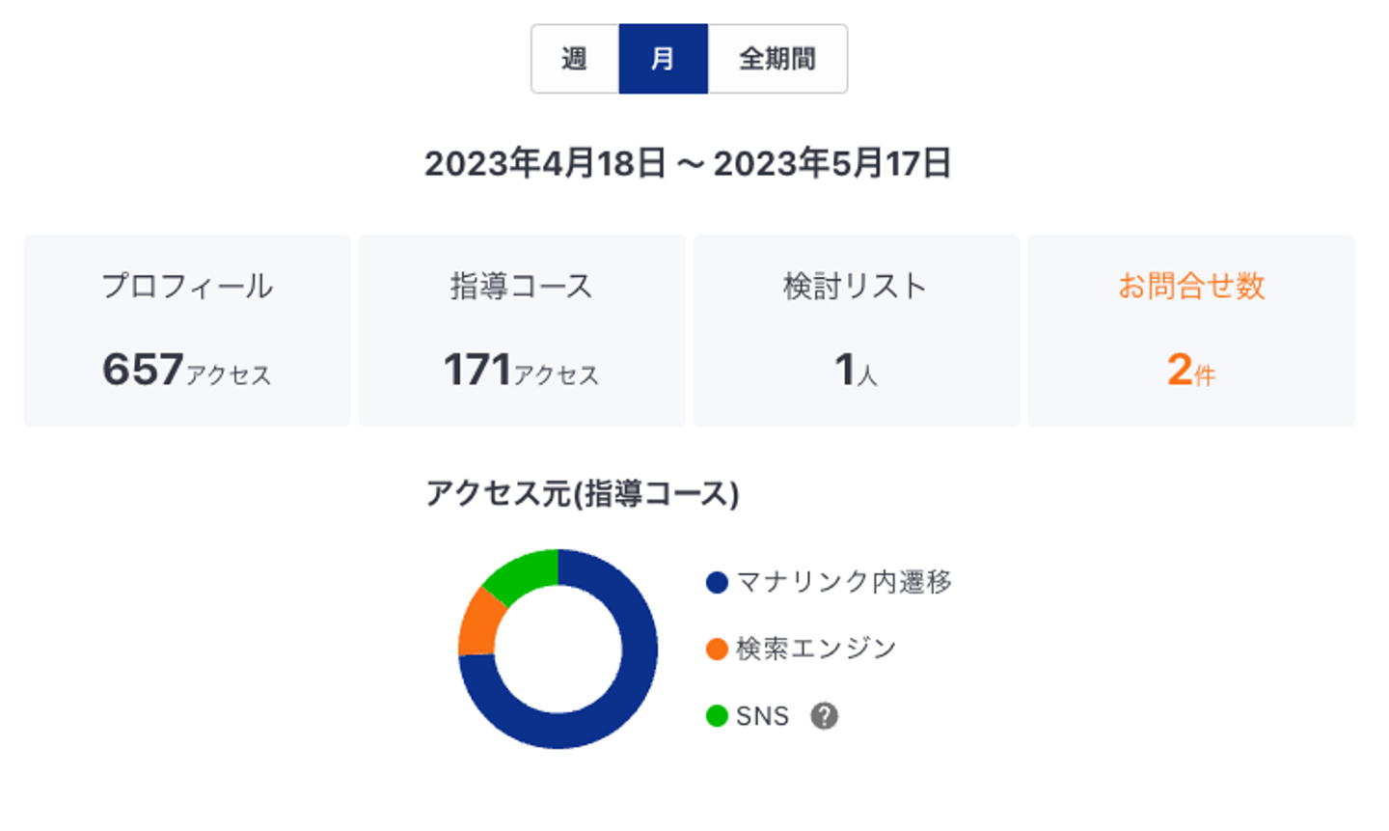Select the 月 (month) period tab
This screenshot has height=831, width=1389.
pyautogui.click(x=663, y=59)
